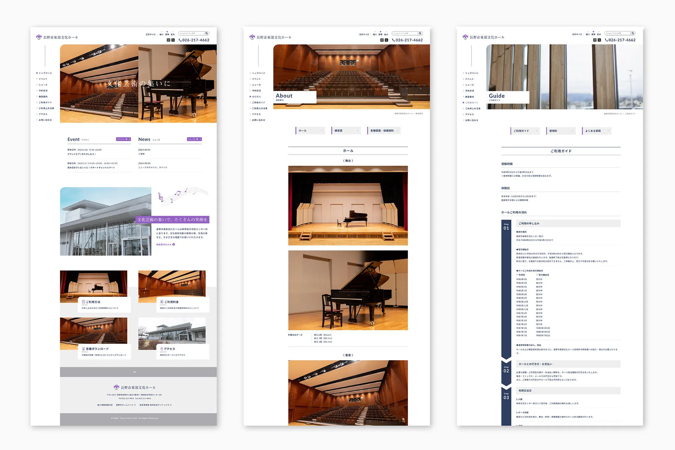Viewport: 675px width, 450px height.
Task: Select 拡大 font size on the Guide page
Action: (x=599, y=34)
